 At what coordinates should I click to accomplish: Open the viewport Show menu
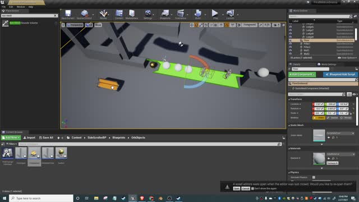(x=98, y=25)
